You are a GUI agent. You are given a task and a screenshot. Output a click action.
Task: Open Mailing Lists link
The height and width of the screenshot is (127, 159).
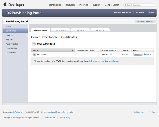(x=139, y=112)
